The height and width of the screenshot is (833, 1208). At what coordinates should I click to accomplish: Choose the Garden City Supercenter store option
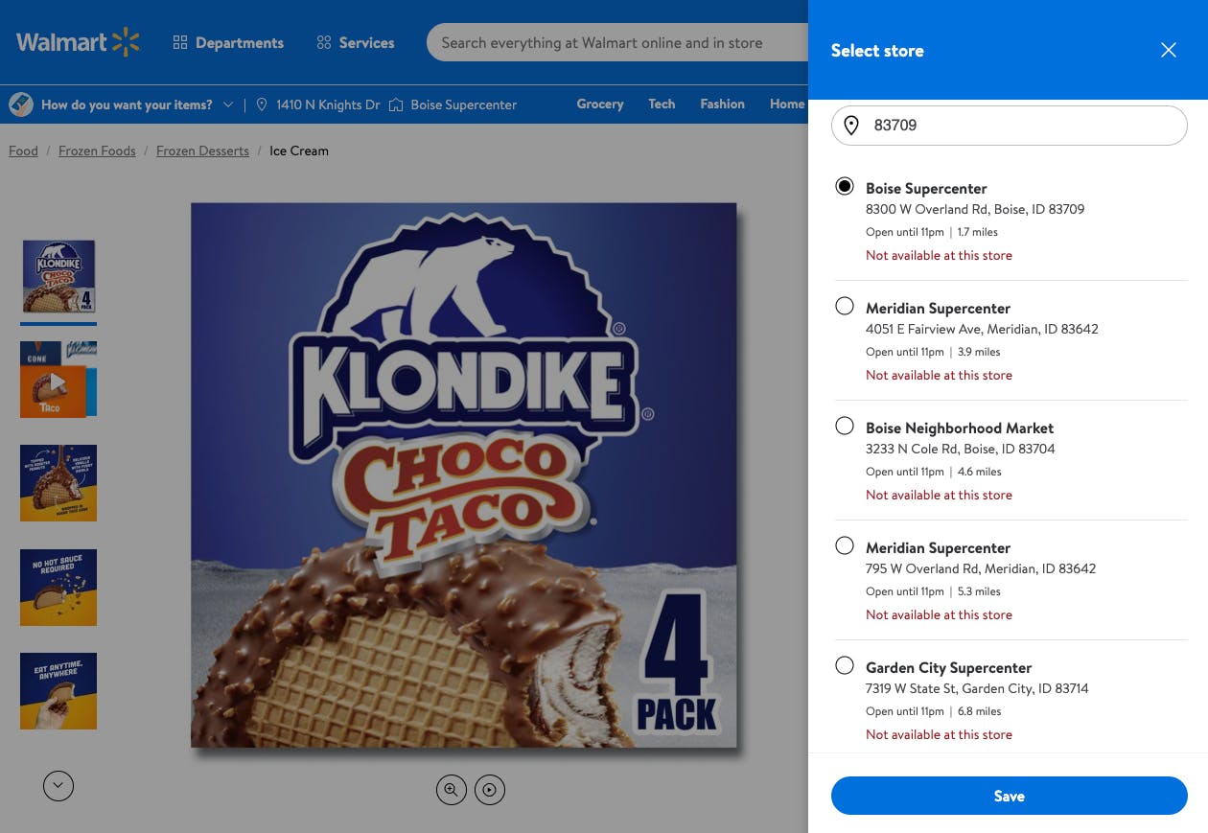(x=845, y=665)
